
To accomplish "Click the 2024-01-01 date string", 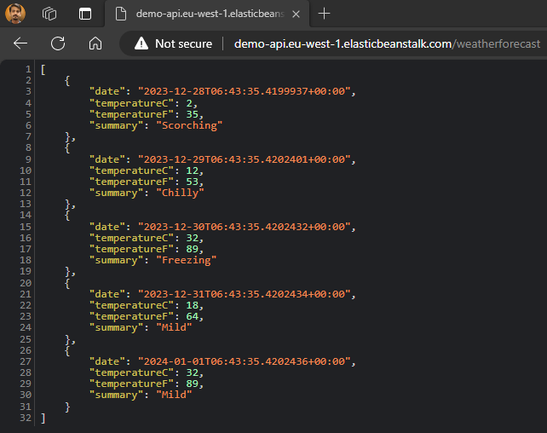I will [x=240, y=361].
